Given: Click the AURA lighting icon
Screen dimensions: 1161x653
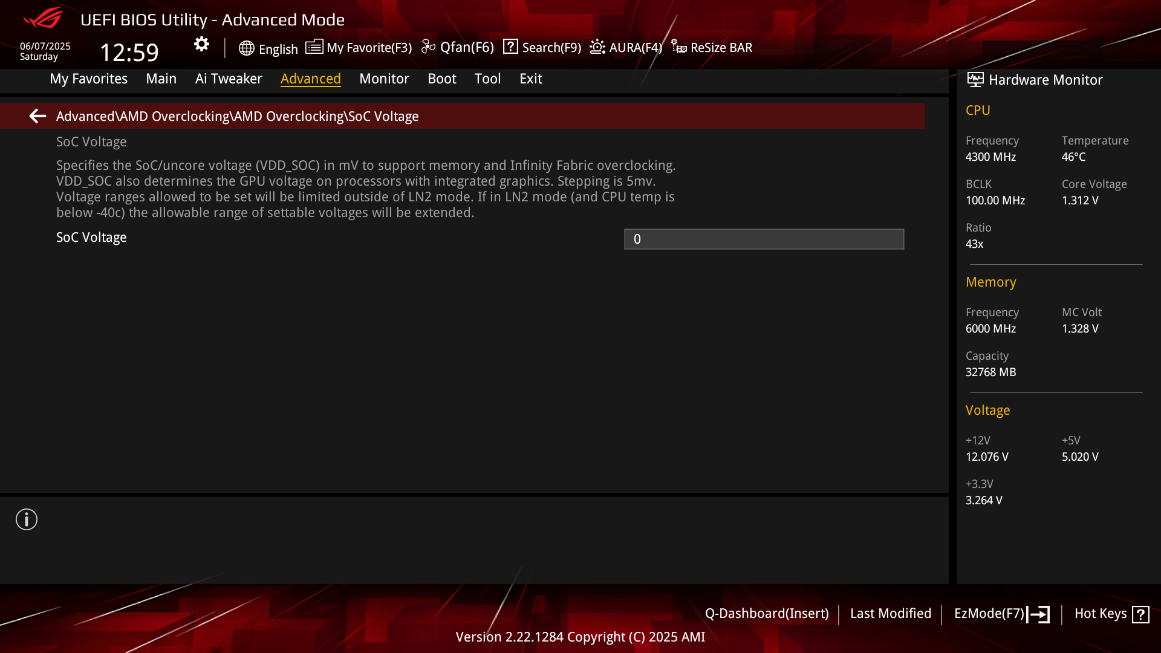Looking at the screenshot, I should [597, 47].
